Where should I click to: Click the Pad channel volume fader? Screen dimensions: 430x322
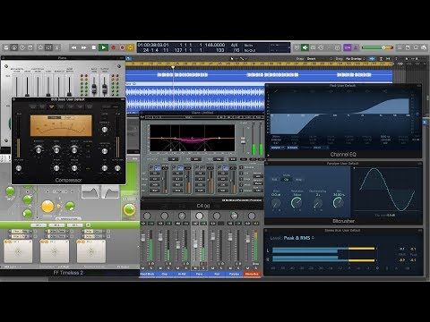click(x=213, y=236)
